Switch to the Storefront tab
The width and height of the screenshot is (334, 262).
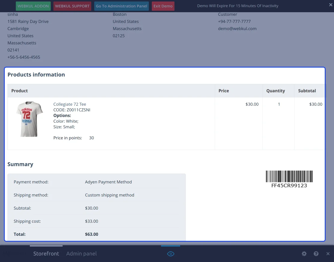46,254
